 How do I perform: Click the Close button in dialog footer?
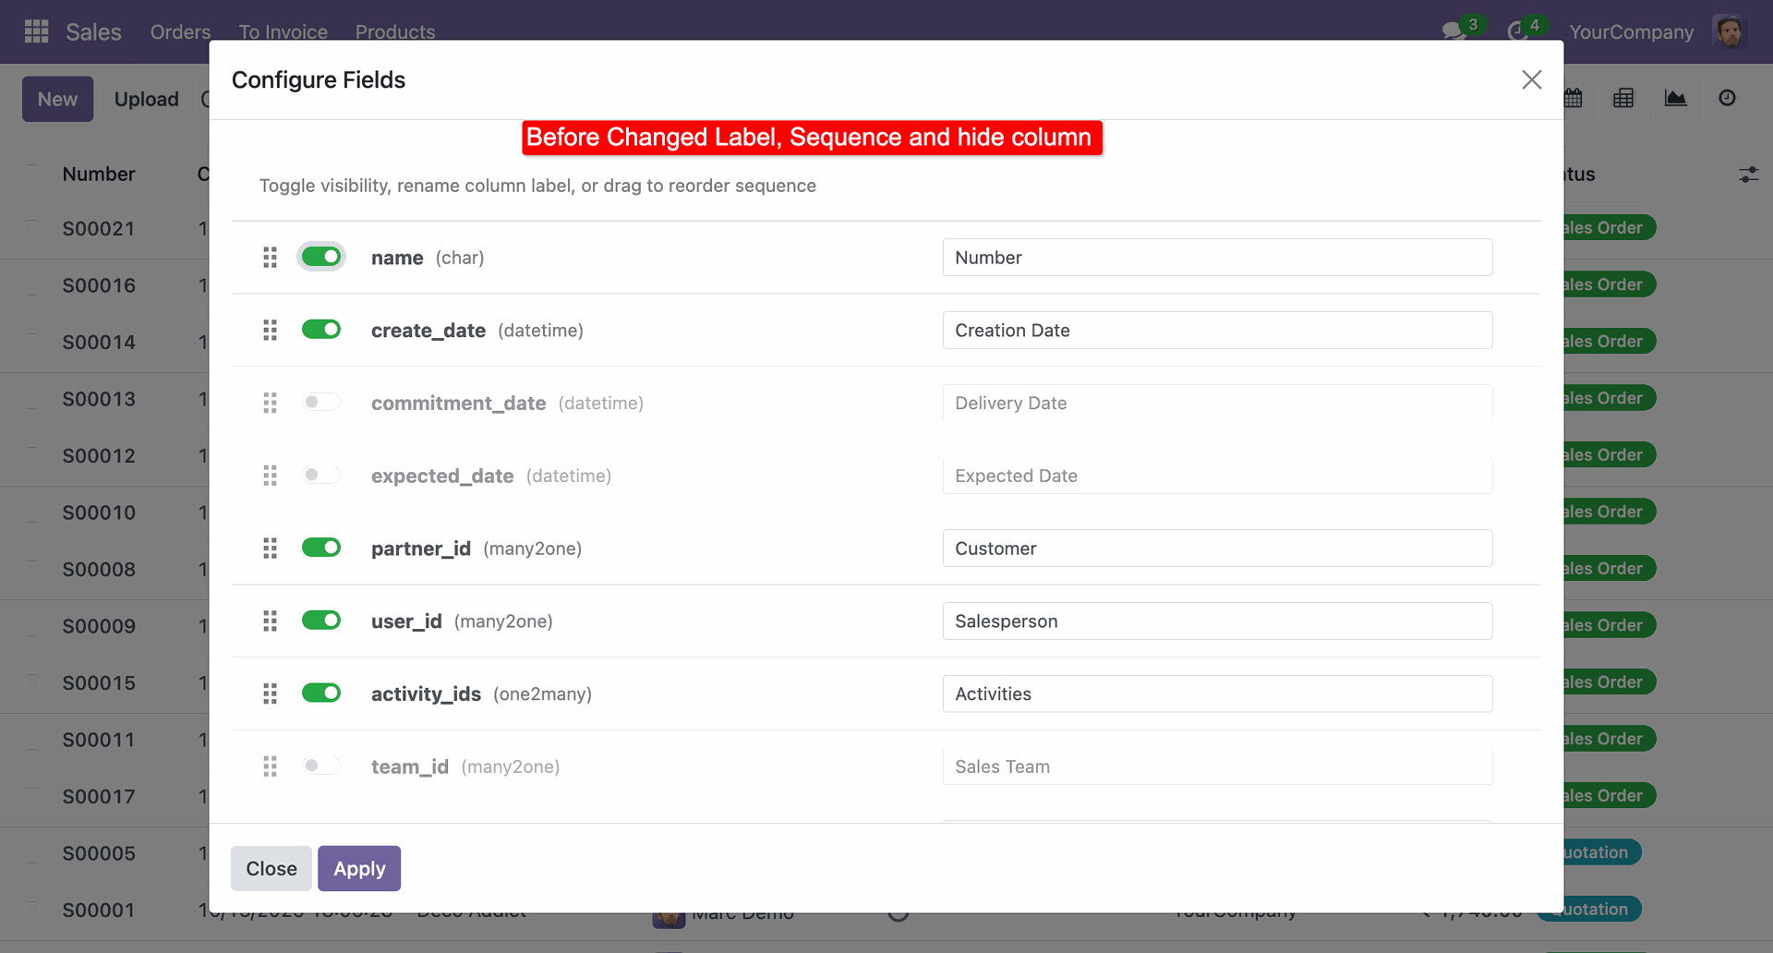point(271,868)
